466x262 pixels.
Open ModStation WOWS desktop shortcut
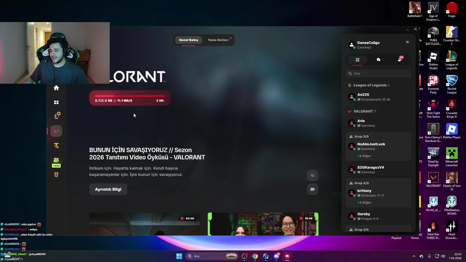coord(452,206)
